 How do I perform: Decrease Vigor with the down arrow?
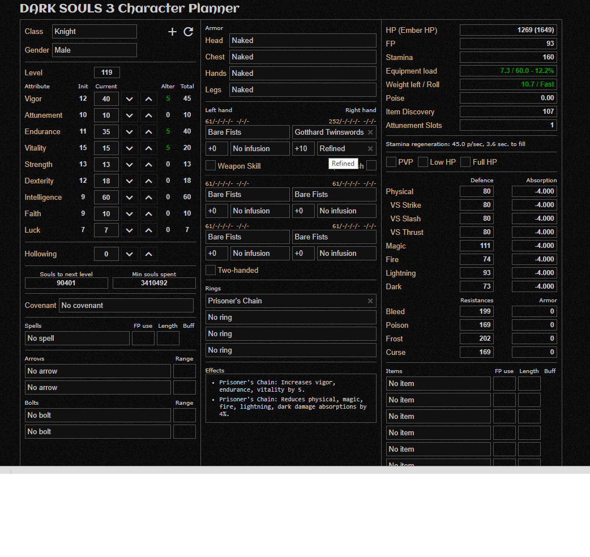pyautogui.click(x=130, y=99)
